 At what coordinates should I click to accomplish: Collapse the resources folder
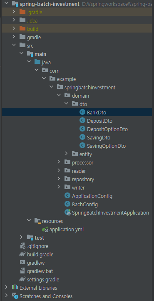(29, 220)
